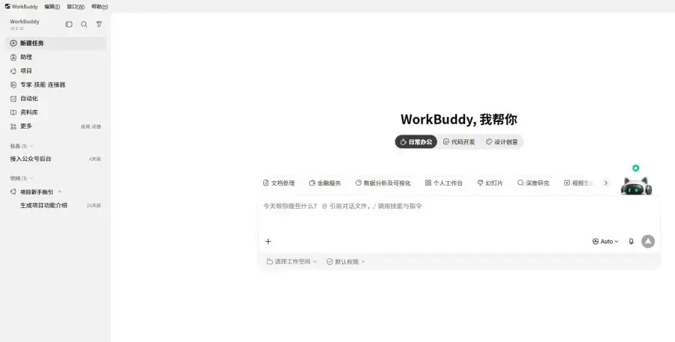
Task: Click the 24天前 timestamp
Action: coord(94,206)
